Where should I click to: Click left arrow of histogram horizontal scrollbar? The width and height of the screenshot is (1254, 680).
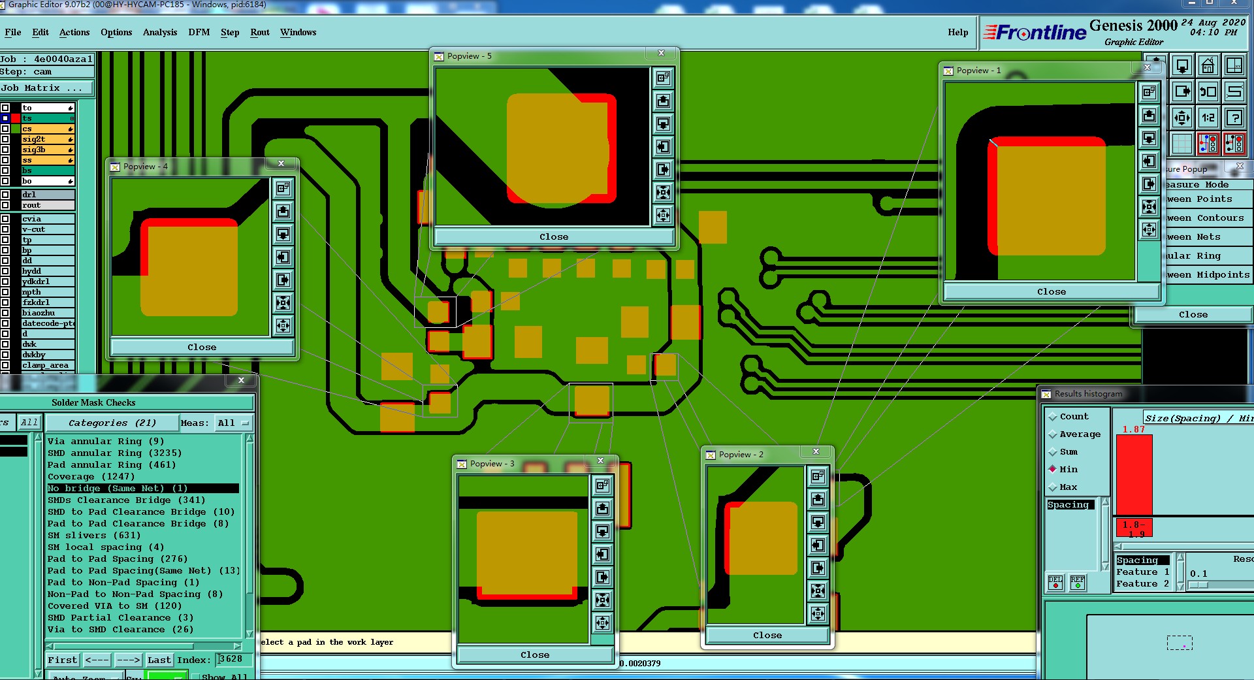pyautogui.click(x=1118, y=546)
